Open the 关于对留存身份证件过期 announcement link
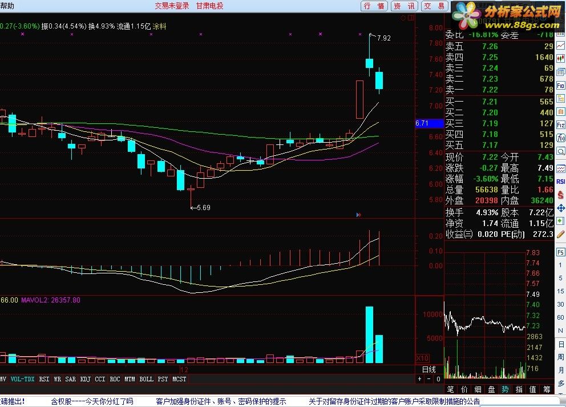The width and height of the screenshot is (566, 407). (x=394, y=401)
